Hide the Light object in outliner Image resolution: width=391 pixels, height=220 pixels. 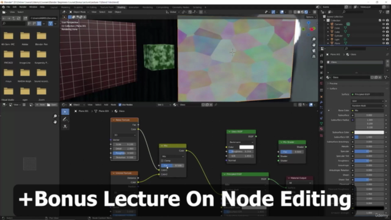click(384, 39)
